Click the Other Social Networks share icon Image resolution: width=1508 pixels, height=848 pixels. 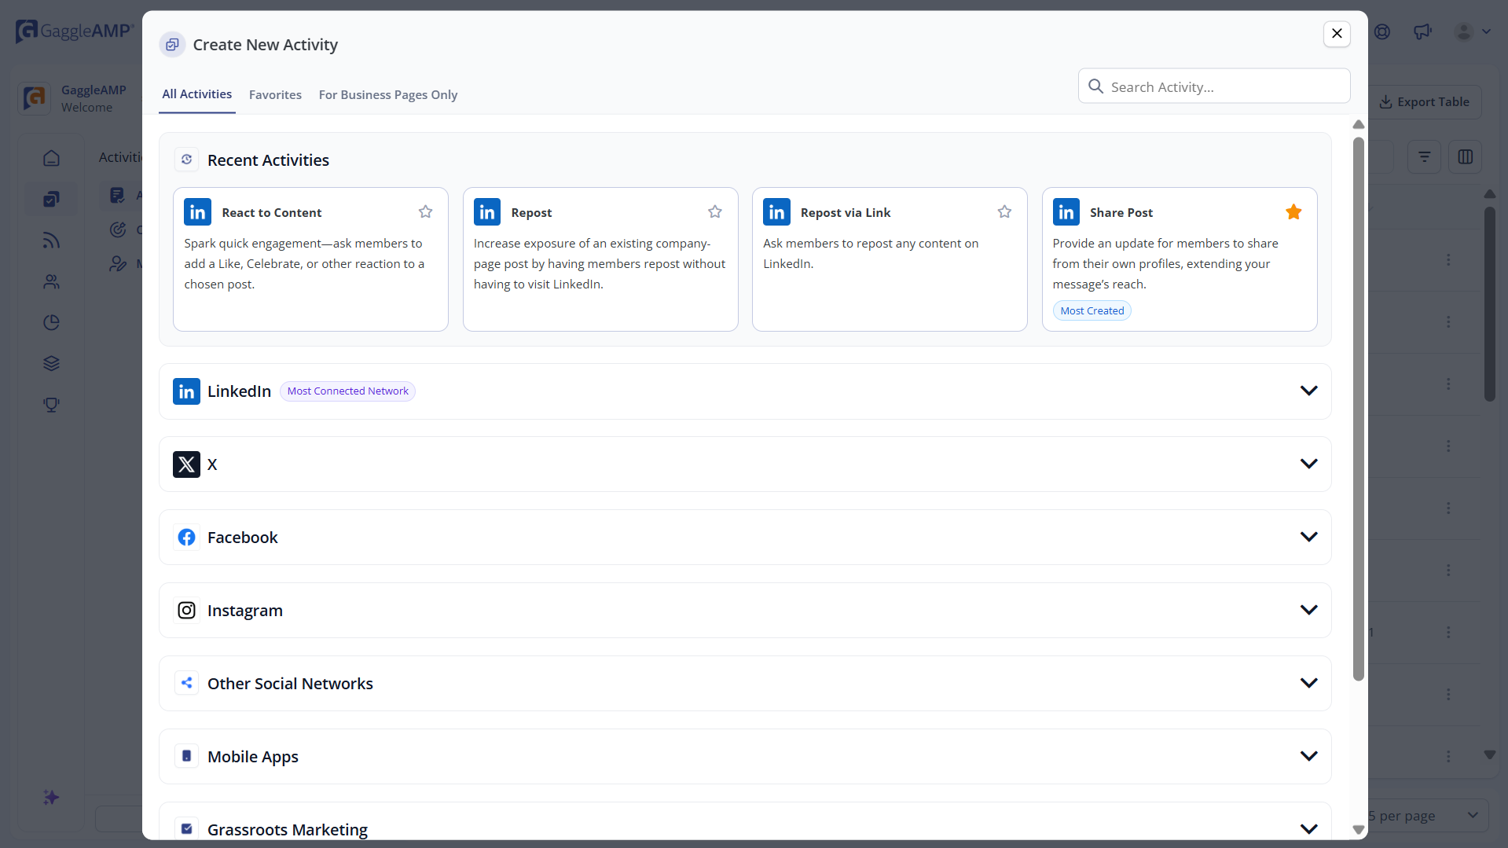(x=186, y=683)
